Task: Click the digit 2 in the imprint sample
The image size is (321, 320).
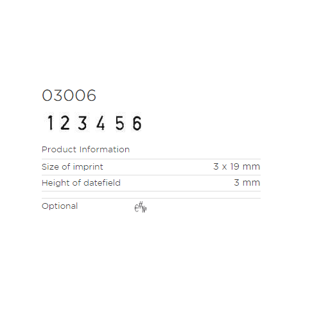Action: (x=65, y=123)
